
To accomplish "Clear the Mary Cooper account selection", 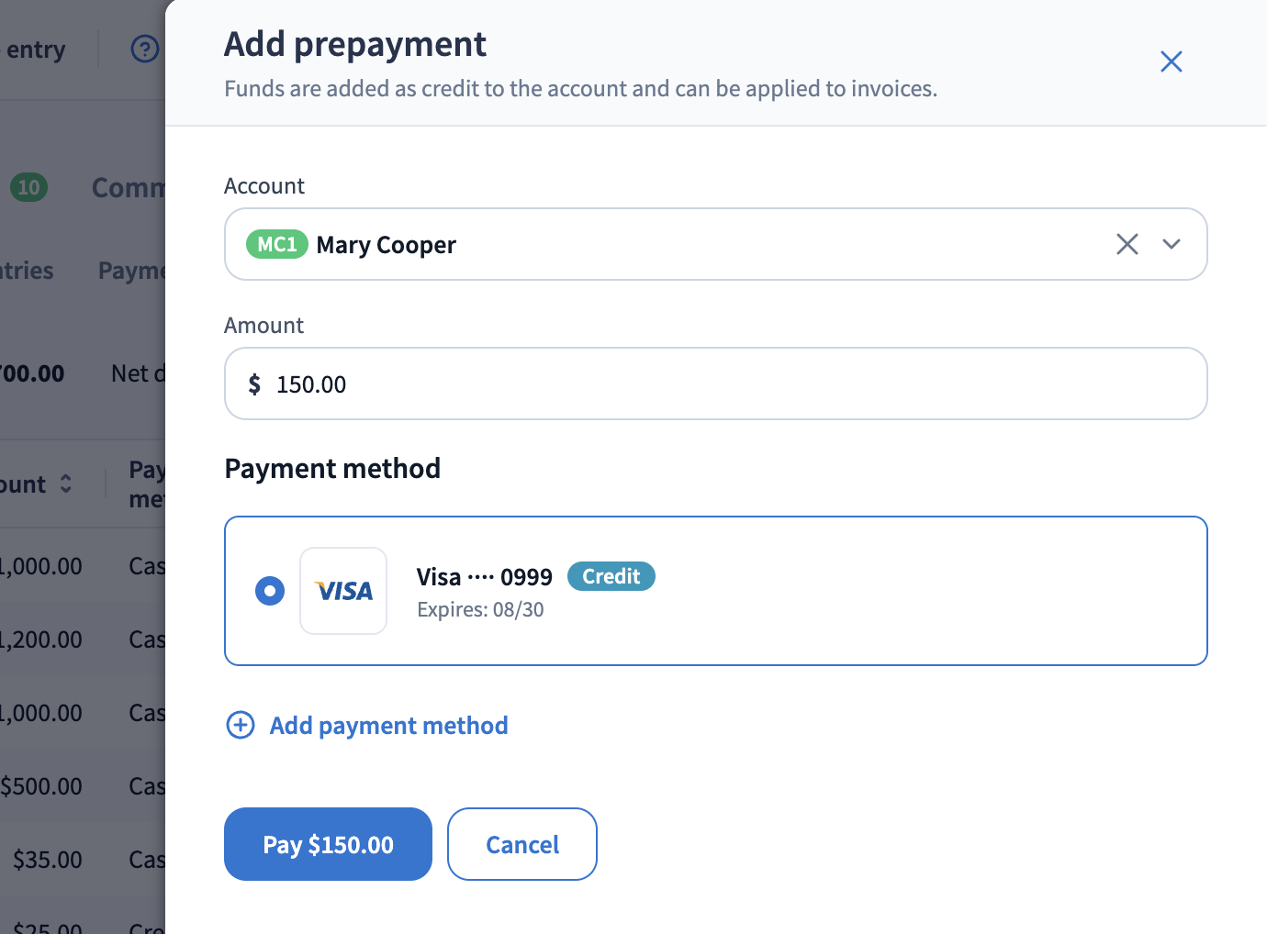I will click(1127, 244).
